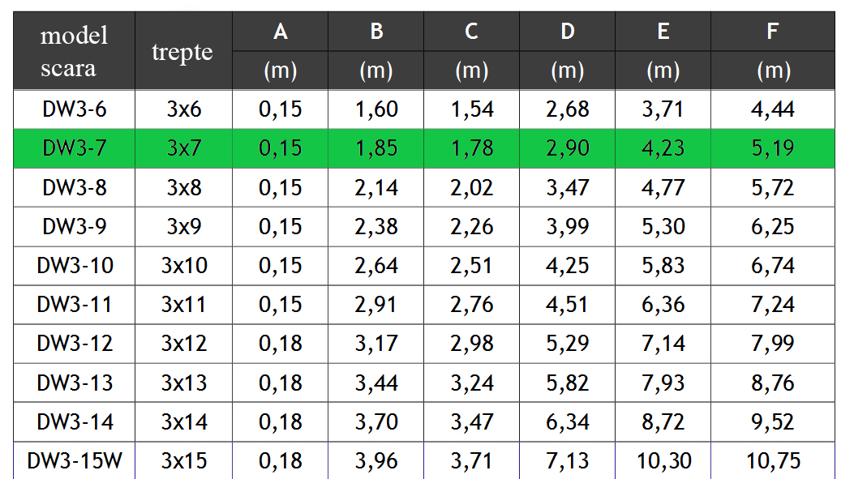This screenshot has height=479, width=854.
Task: Click the 2,76 cell in column C
Action: click(x=471, y=305)
